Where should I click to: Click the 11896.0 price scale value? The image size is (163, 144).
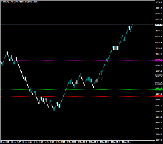(x=159, y=134)
